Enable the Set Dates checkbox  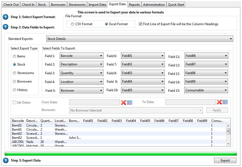click(15, 102)
